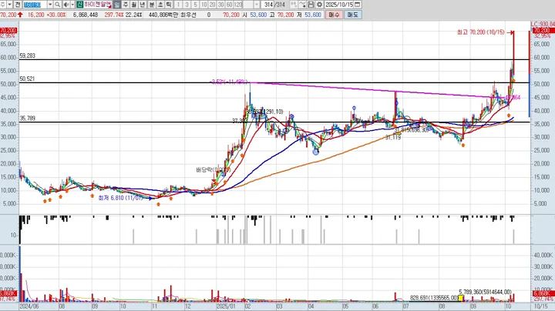Screen dimensions: 555x311
Task: Click the 35,789 horizontal line label
Action: (x=27, y=119)
